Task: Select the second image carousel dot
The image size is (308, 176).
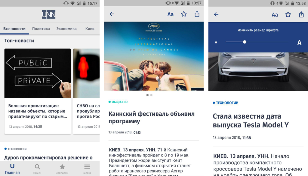Action: 151,95
